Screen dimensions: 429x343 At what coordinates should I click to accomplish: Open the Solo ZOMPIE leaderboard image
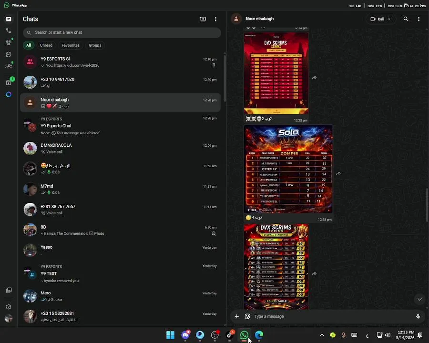pos(288,169)
